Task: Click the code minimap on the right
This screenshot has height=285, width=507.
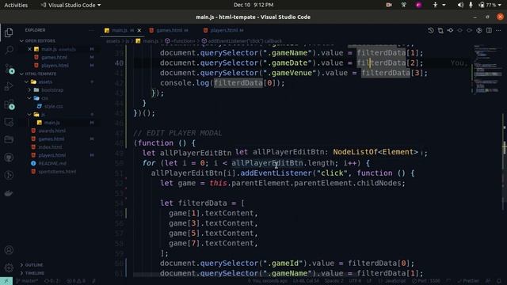Action: click(487, 70)
